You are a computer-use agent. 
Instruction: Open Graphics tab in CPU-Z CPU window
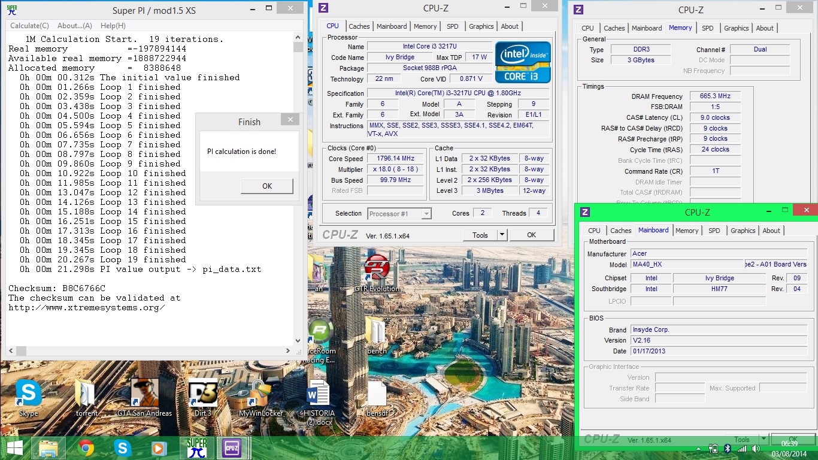(481, 26)
